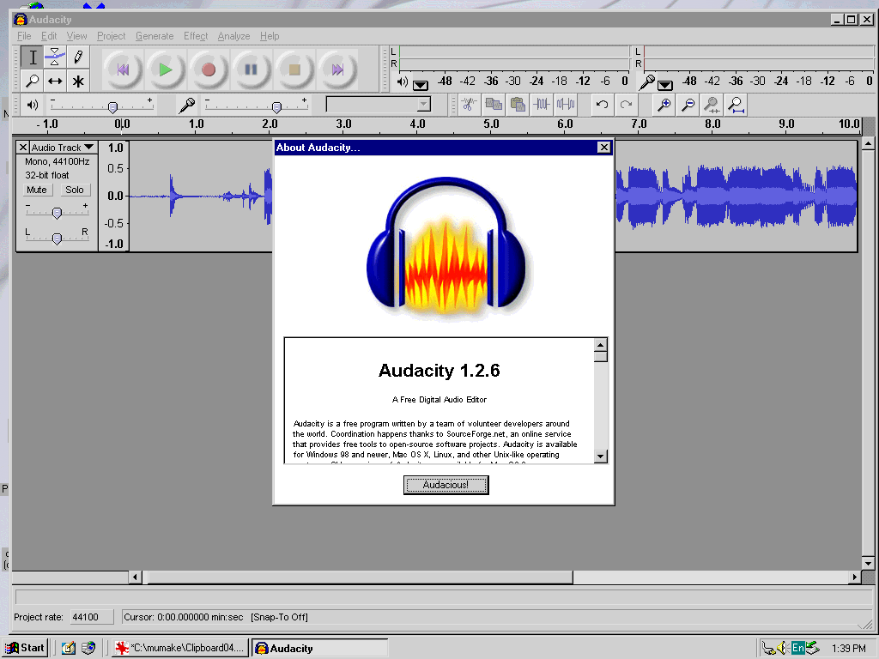Click Silence selection icon
Screen dimensions: 879x659
pyautogui.click(x=565, y=104)
